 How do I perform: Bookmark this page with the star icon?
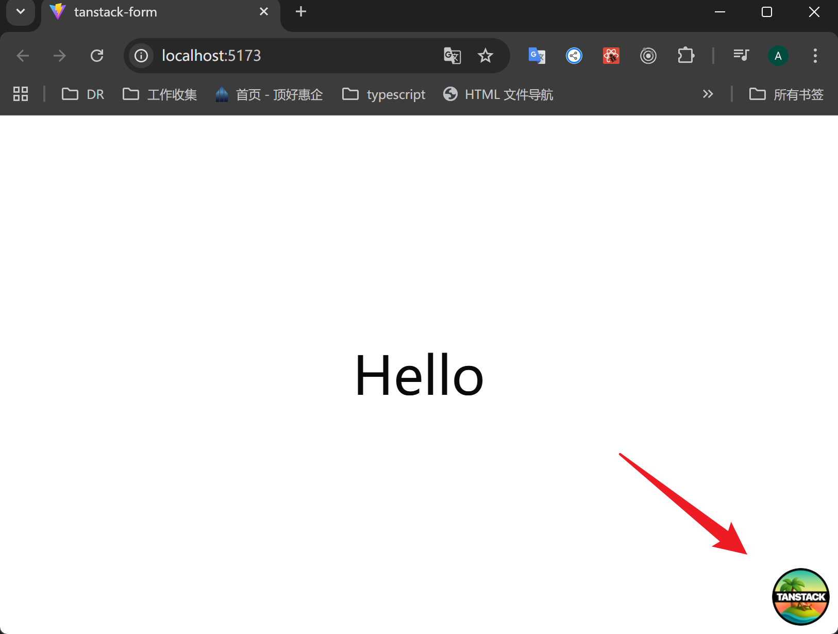click(x=485, y=56)
